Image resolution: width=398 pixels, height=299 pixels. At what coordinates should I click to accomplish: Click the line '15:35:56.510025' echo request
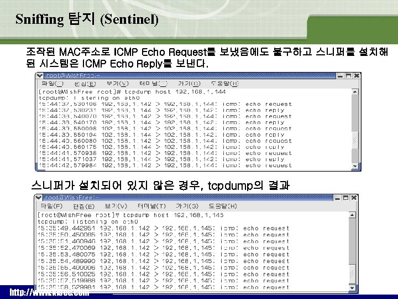point(164,274)
